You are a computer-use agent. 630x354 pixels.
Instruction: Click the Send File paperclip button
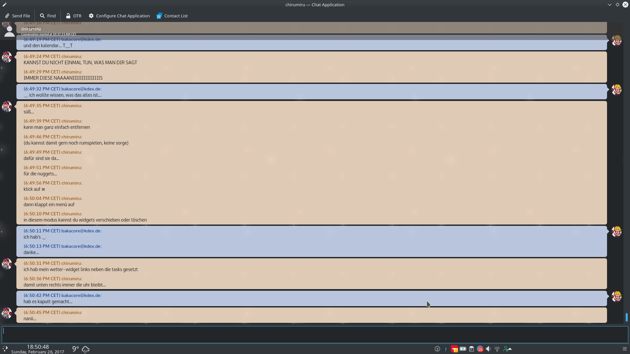tap(18, 16)
